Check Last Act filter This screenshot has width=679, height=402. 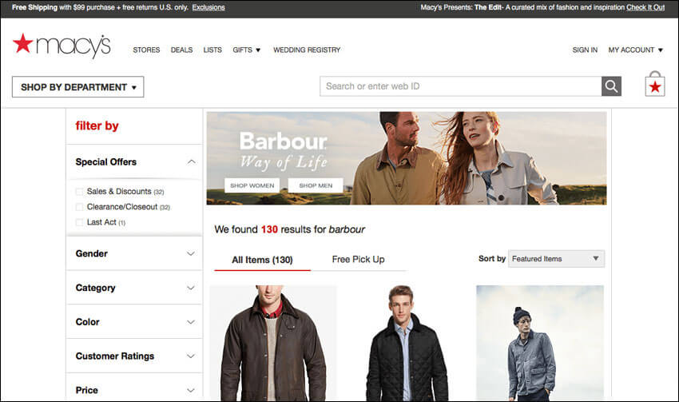click(79, 222)
